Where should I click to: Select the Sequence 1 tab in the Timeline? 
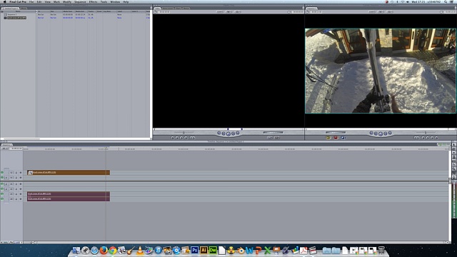click(6, 145)
